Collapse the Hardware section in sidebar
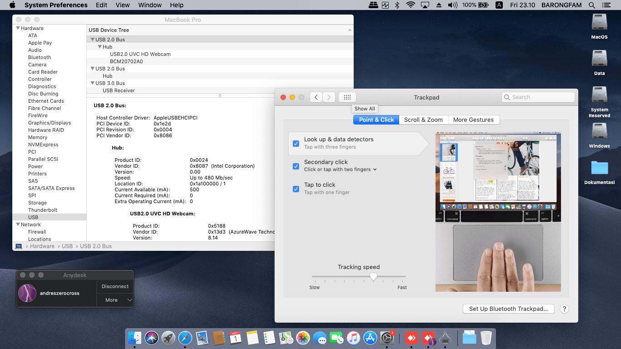The image size is (621, 349). tap(18, 28)
